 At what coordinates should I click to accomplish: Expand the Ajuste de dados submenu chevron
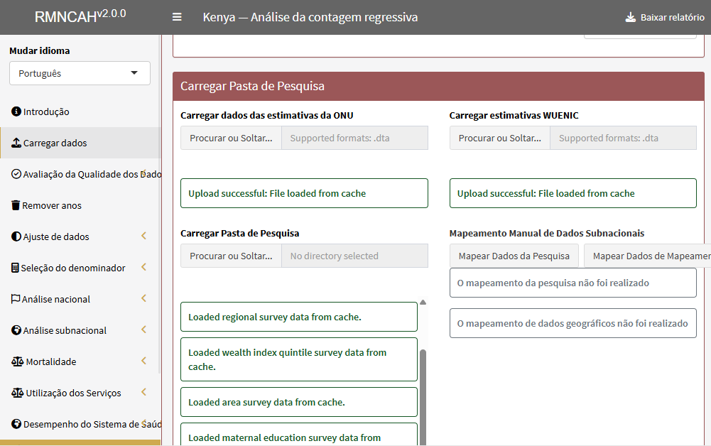click(x=143, y=236)
